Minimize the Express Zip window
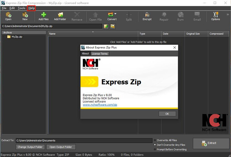 click(204, 3)
